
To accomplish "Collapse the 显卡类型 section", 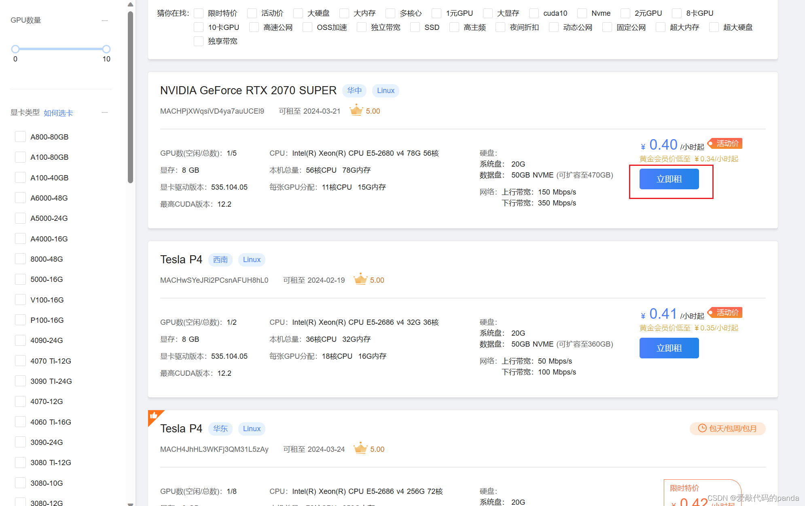I will pyautogui.click(x=105, y=112).
